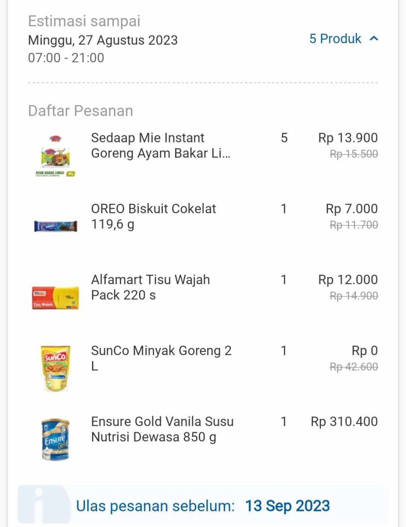Click Ensure Gold Vanila Susu title
Screen dimensions: 406x527
point(162,429)
